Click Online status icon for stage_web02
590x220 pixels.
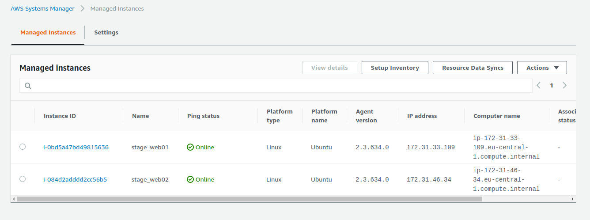[x=190, y=179]
